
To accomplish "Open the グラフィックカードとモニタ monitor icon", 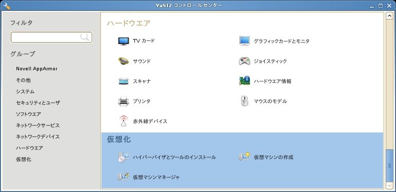I will click(x=245, y=41).
